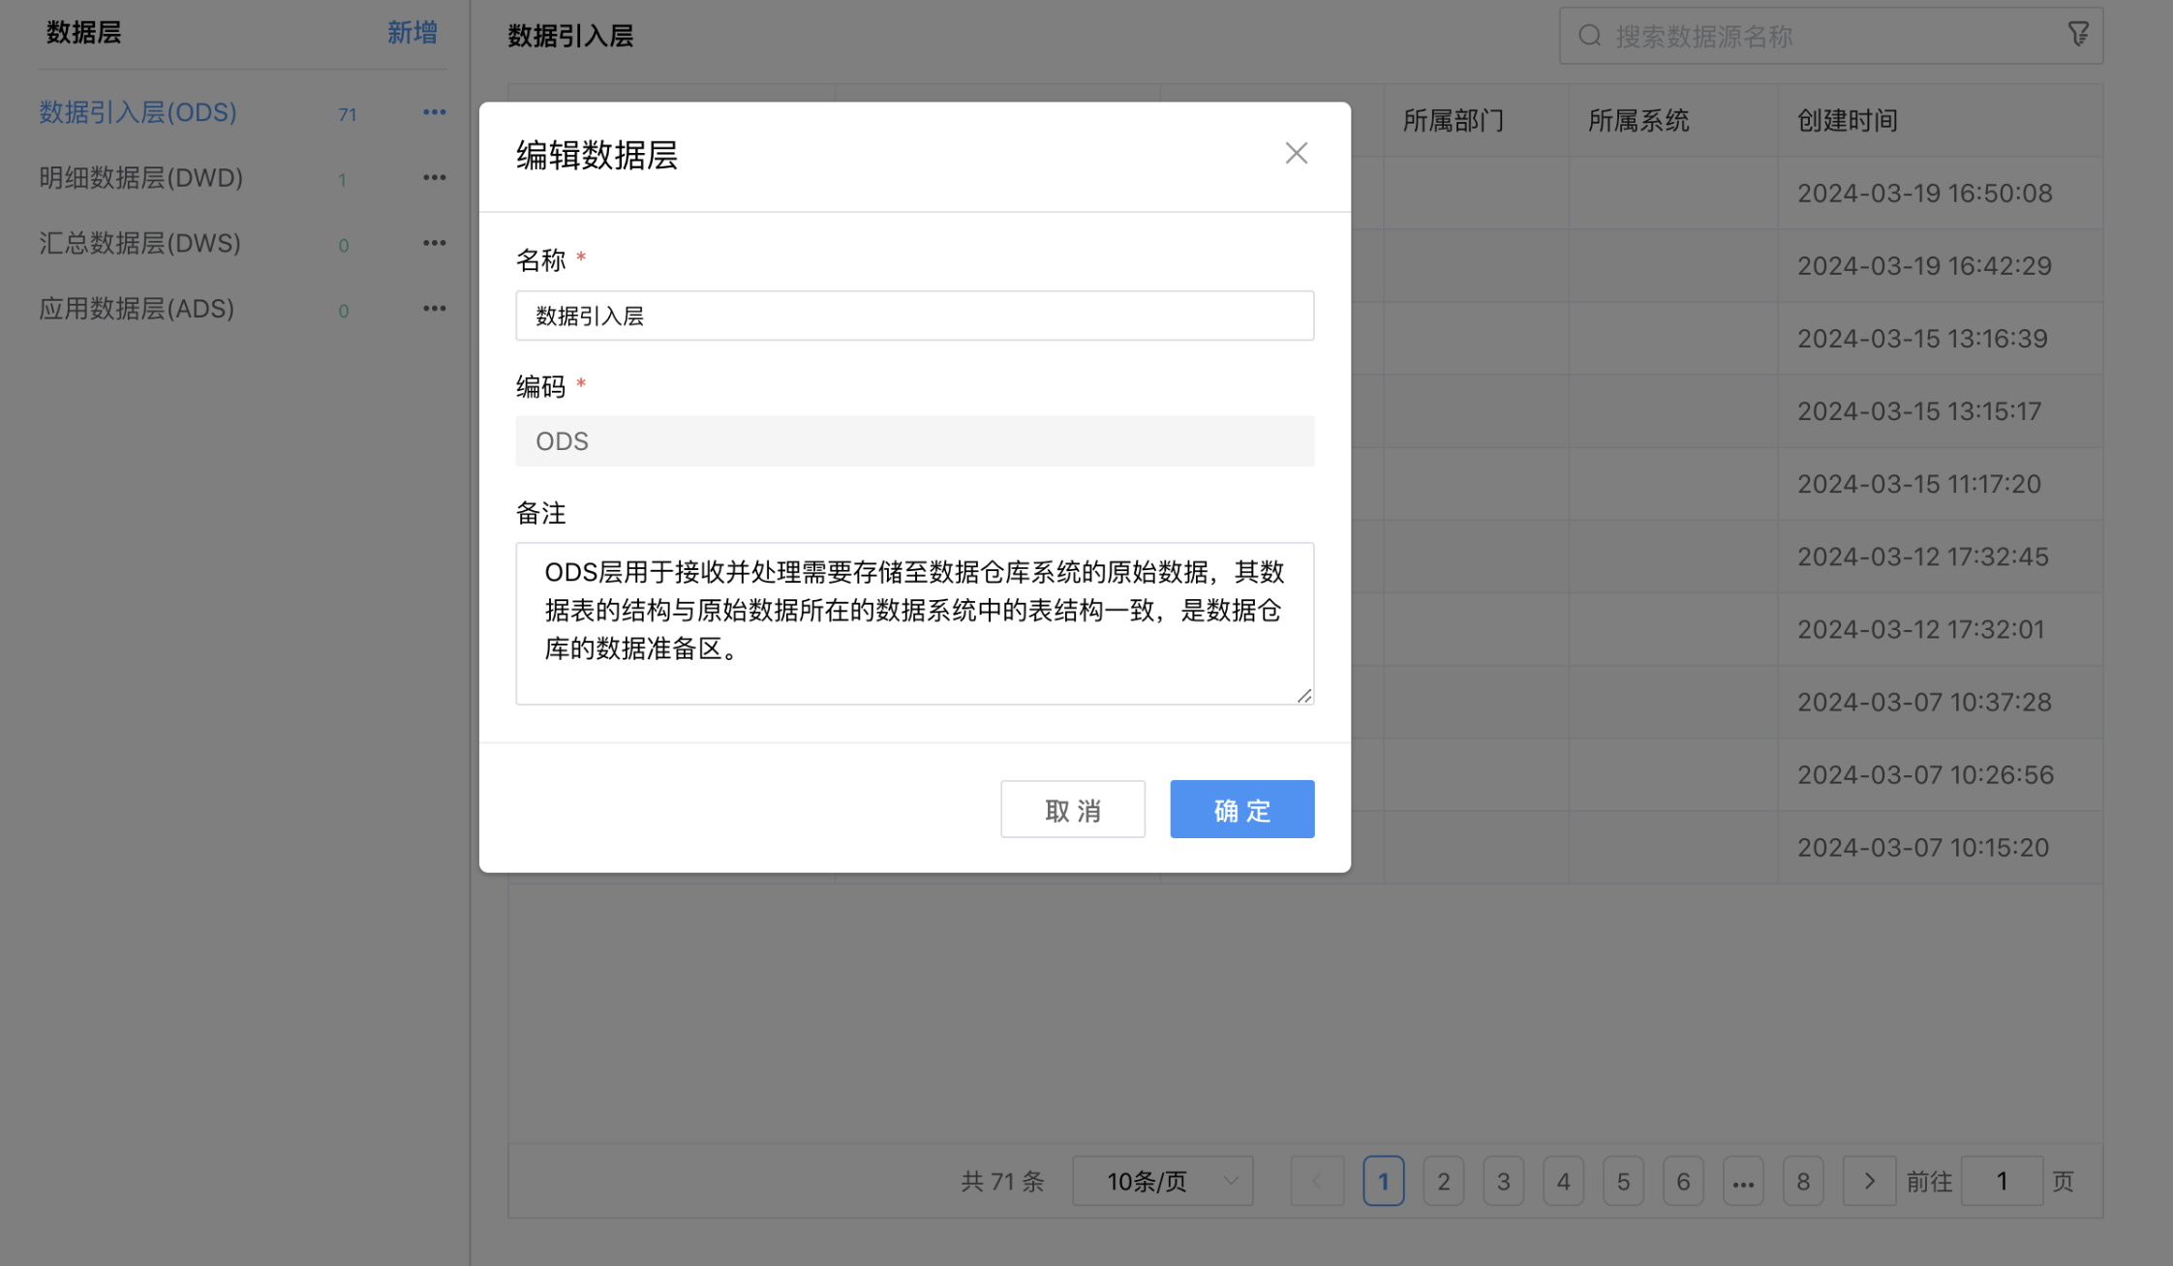Open the ellipsis menu next to 明细数据层(DWD)
Screen dimensions: 2173x1266
click(x=434, y=177)
